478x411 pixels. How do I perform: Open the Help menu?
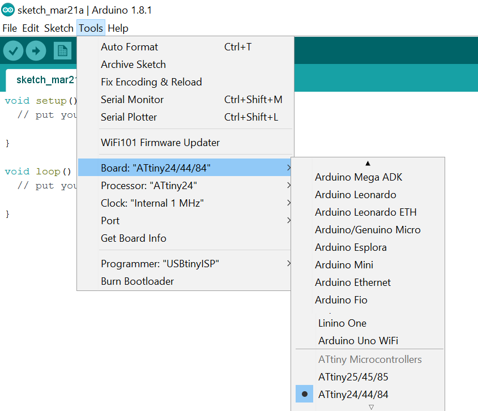coord(118,28)
